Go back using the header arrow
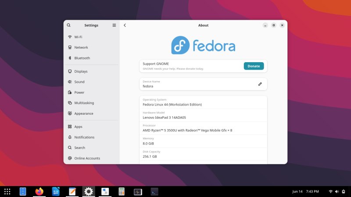Viewport: 351px width, 197px height. pyautogui.click(x=125, y=25)
